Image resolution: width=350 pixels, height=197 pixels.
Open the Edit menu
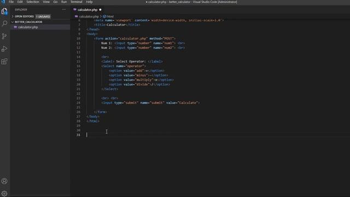pyautogui.click(x=20, y=2)
